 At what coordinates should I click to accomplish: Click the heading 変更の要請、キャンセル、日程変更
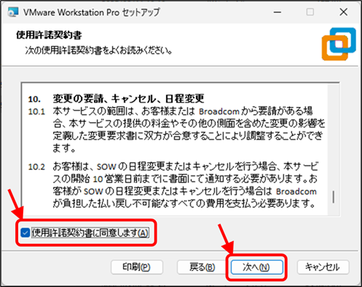click(x=128, y=98)
